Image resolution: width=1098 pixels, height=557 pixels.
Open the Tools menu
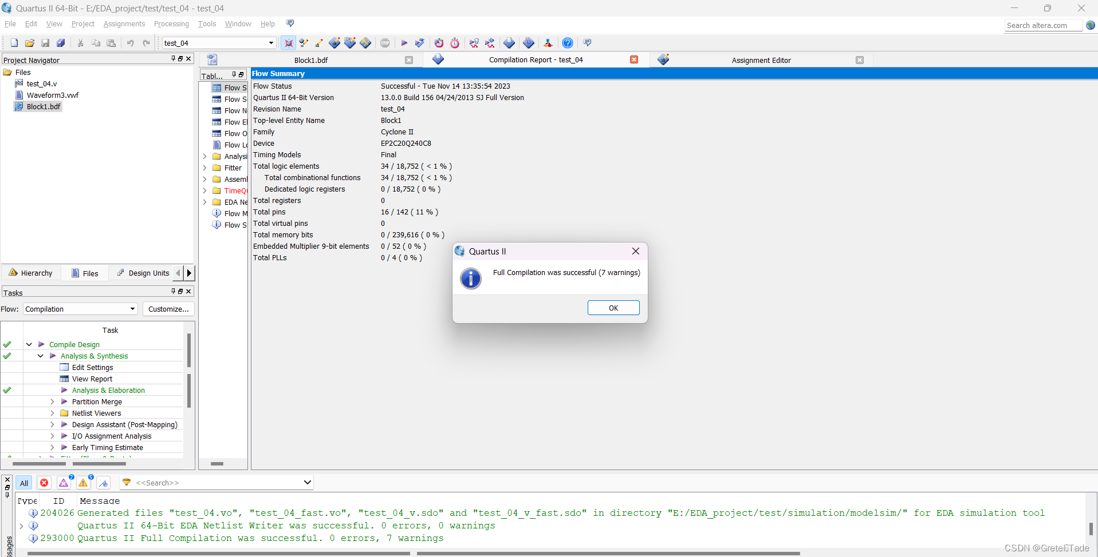coord(207,24)
